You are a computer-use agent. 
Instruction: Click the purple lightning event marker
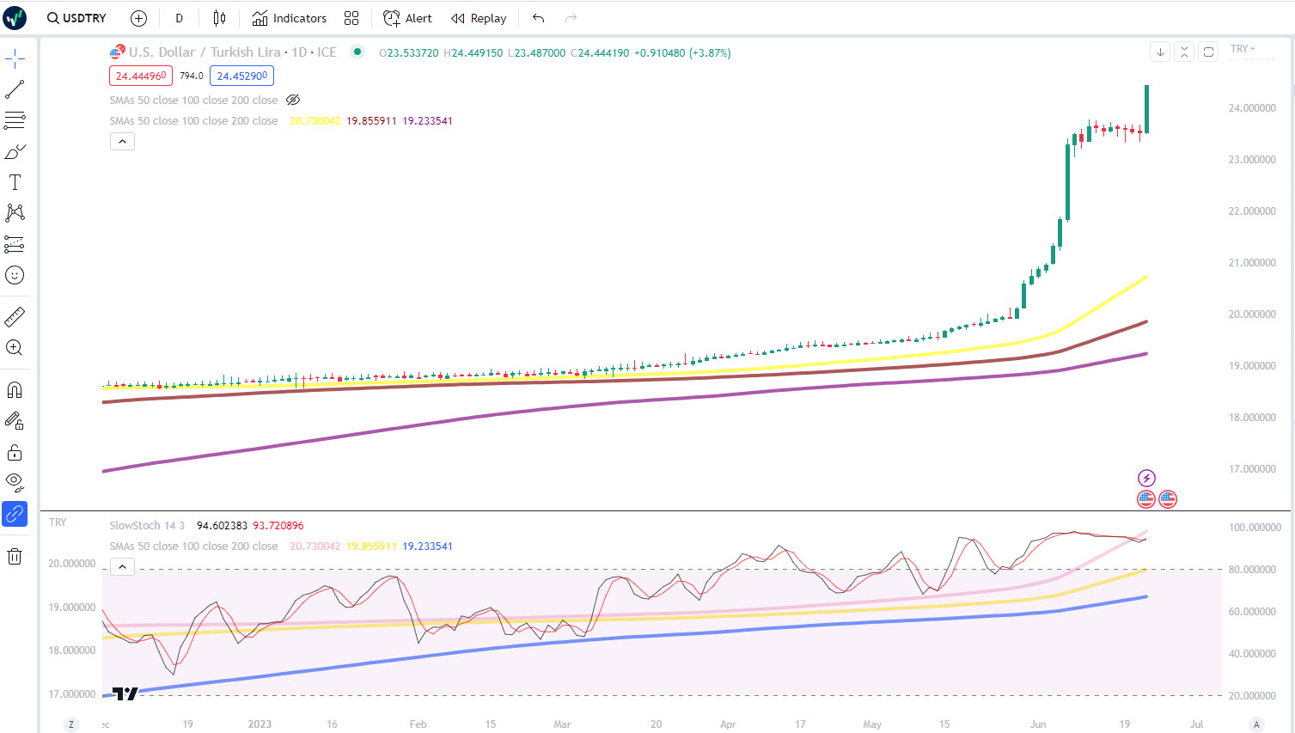pyautogui.click(x=1146, y=478)
